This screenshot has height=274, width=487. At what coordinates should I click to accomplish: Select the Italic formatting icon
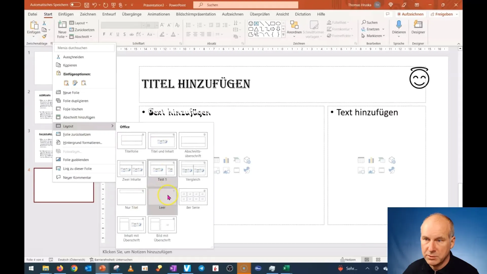click(x=111, y=34)
